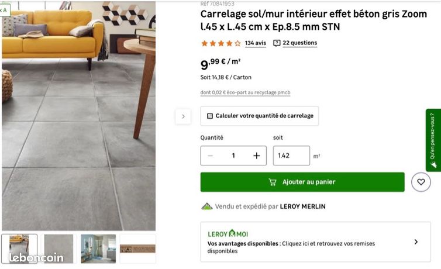Click the shopping cart icon in Ajouter au panier
Screen dimensions: 441x269
(272, 182)
